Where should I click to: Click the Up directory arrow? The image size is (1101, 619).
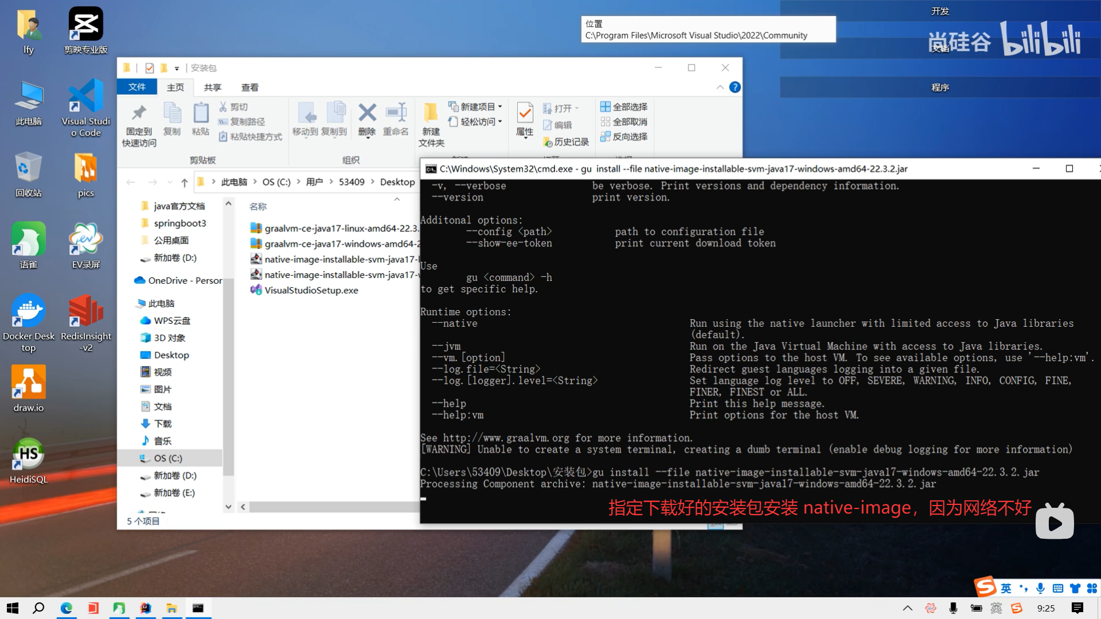[184, 182]
